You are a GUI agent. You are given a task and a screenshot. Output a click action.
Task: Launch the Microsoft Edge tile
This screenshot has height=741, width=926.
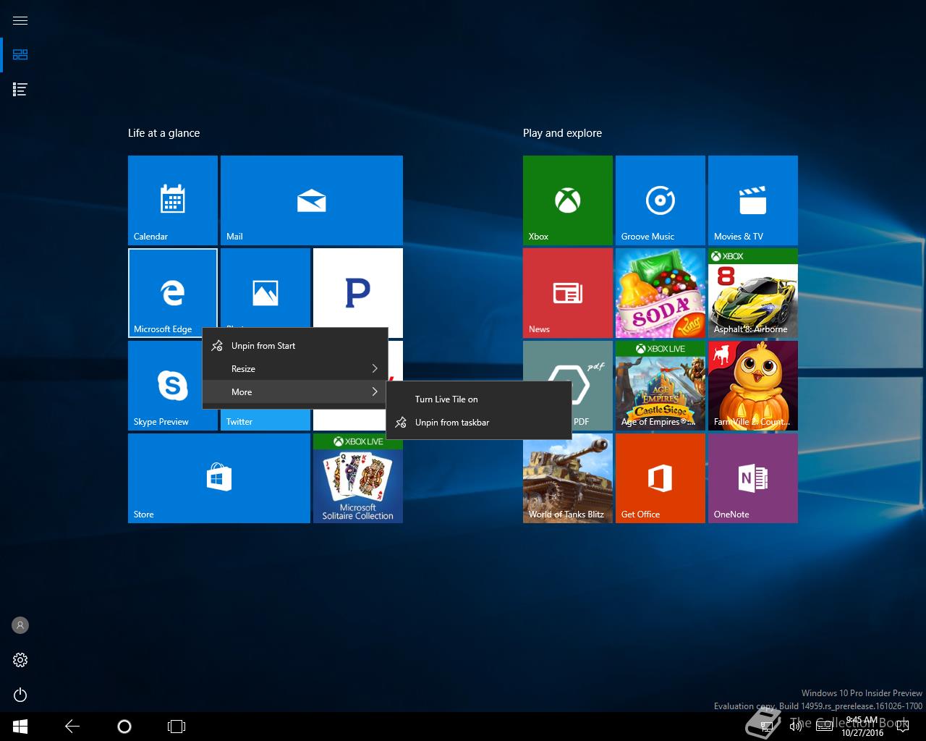point(173,293)
